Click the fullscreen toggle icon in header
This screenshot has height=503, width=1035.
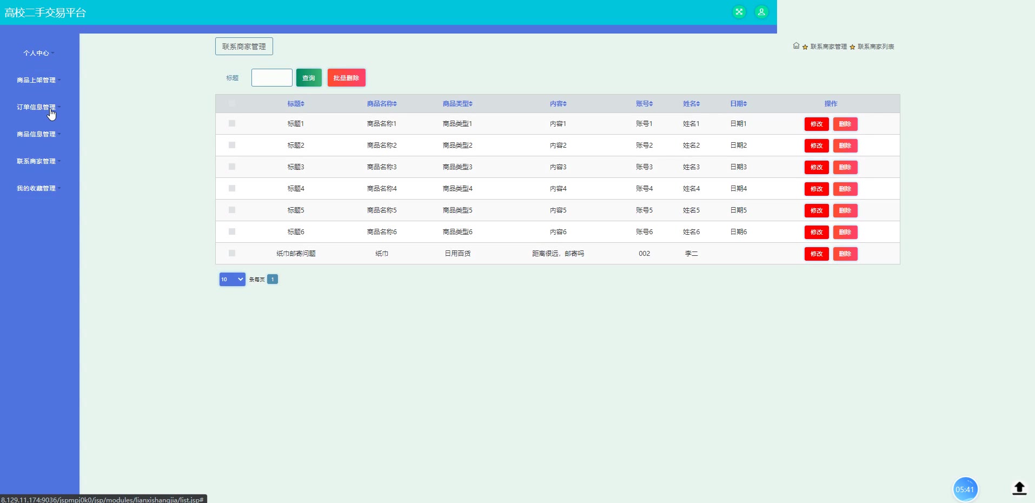(x=739, y=12)
